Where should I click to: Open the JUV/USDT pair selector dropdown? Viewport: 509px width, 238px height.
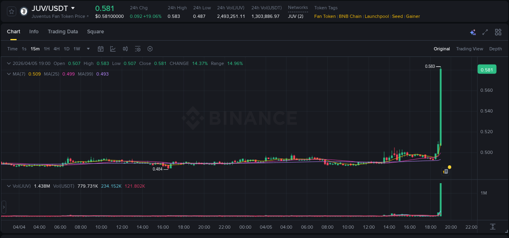pyautogui.click(x=72, y=8)
